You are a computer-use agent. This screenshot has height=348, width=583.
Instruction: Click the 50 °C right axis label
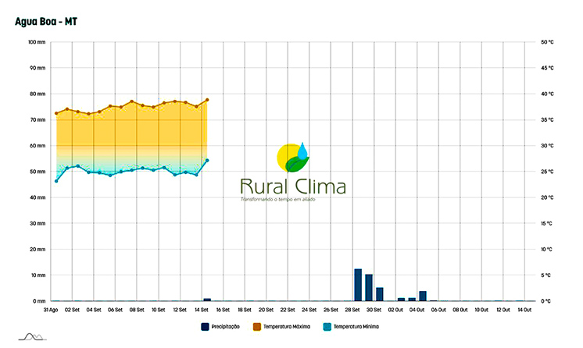tap(546, 42)
